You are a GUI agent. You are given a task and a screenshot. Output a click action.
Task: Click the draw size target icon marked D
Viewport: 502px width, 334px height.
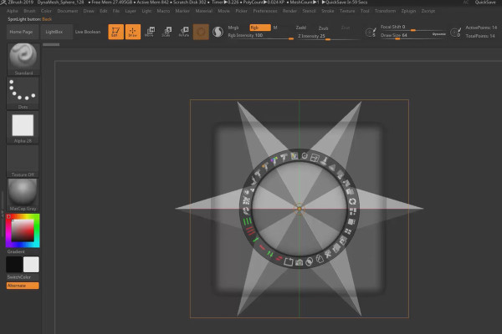point(456,33)
